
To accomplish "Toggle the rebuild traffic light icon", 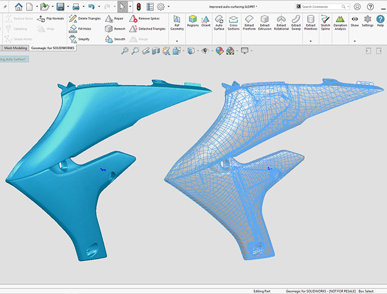I will 139,7.
